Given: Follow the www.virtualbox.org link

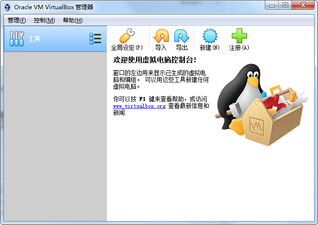Looking at the screenshot, I should pos(139,106).
